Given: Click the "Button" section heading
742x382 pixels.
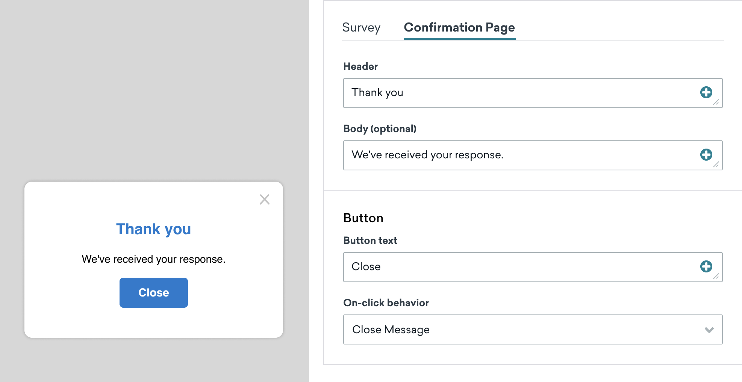Looking at the screenshot, I should [x=363, y=218].
